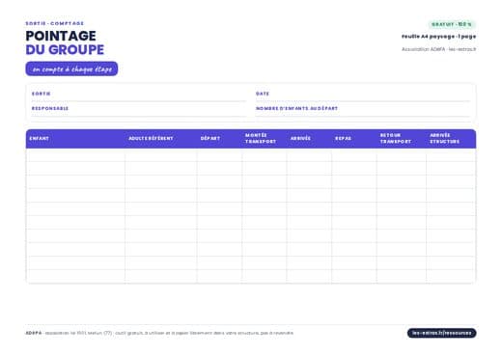Select the bold "ADMFA" word in footer
The height and width of the screenshot is (355, 502).
pos(34,333)
